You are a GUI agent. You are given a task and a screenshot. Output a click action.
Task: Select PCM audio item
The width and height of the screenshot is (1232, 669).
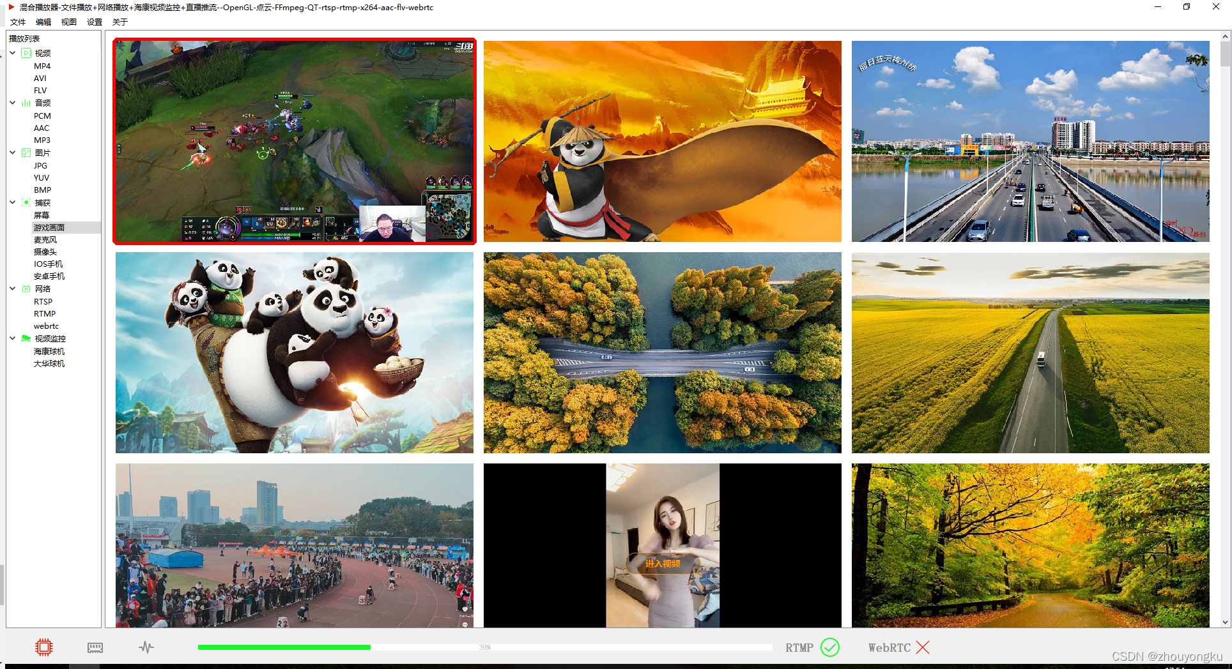click(42, 116)
